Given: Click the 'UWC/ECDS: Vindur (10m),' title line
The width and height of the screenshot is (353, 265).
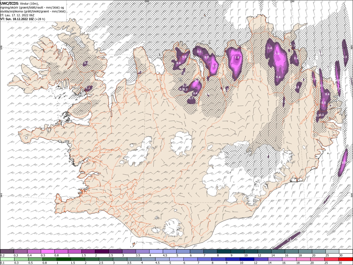Looking at the screenshot, I should pyautogui.click(x=20, y=3).
